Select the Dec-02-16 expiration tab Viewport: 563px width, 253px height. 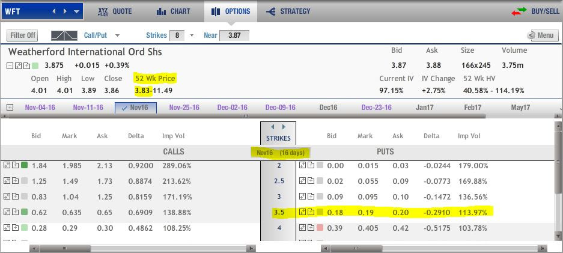pyautogui.click(x=233, y=108)
